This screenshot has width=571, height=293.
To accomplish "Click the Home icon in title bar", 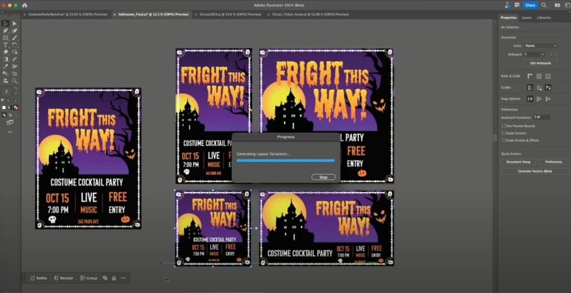I will point(25,6).
